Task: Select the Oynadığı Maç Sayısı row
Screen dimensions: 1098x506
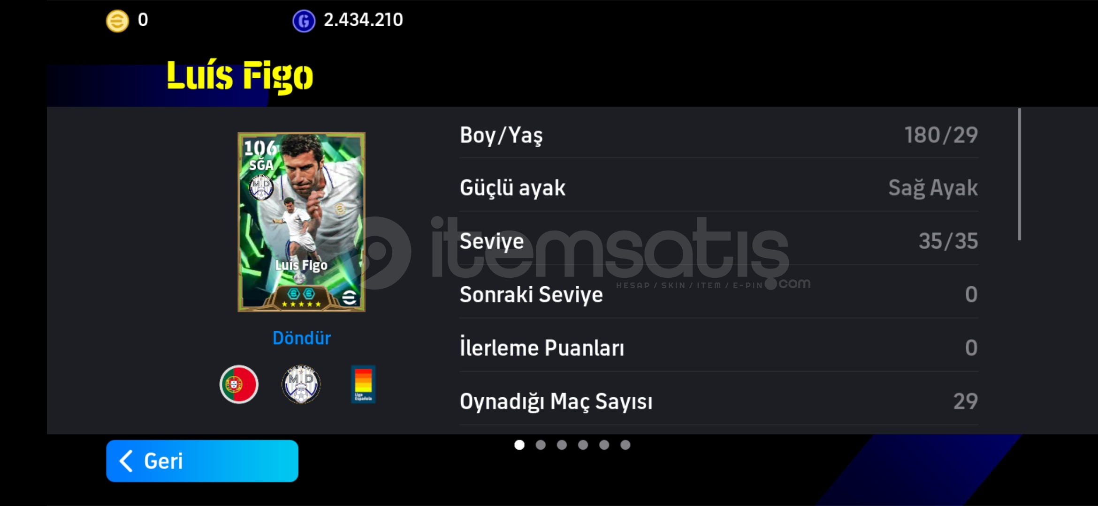Action: (719, 402)
